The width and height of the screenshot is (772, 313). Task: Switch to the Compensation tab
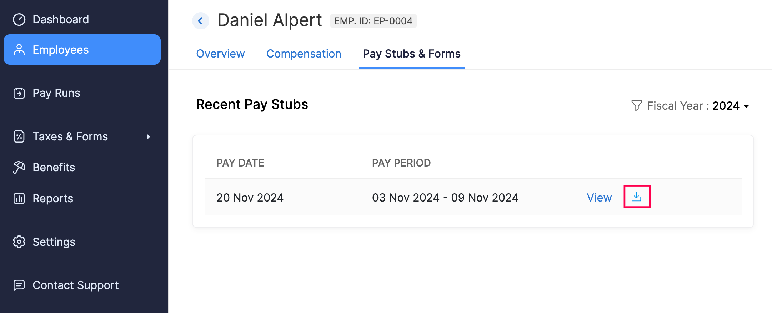click(304, 54)
